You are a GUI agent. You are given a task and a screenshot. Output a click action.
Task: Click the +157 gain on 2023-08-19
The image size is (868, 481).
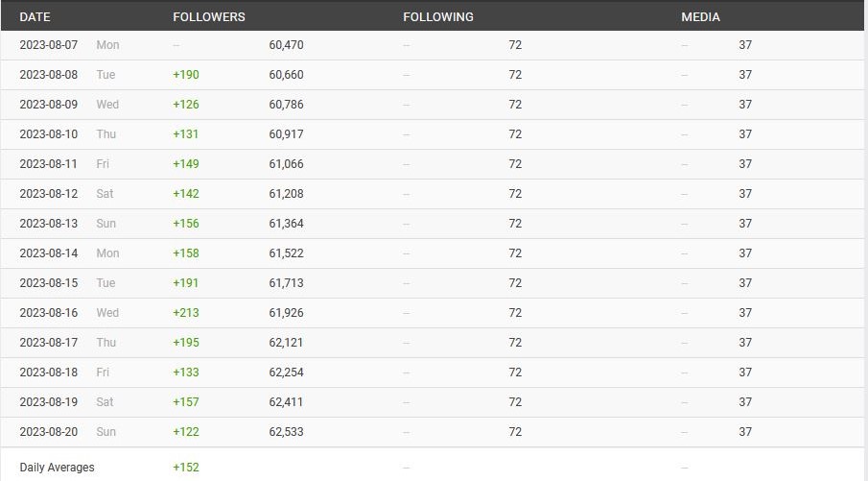[185, 401]
